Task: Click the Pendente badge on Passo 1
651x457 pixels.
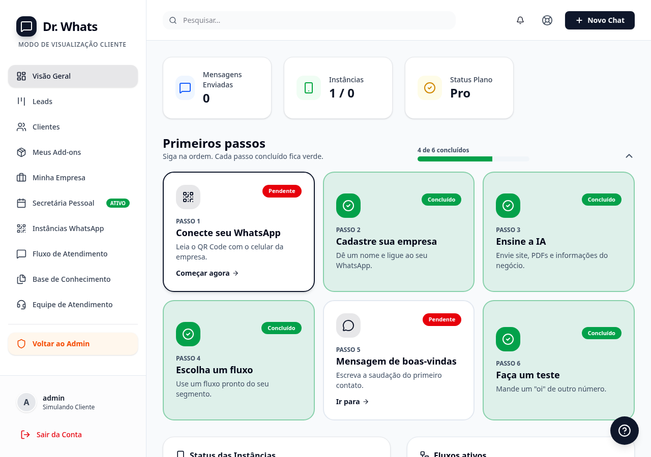Action: click(282, 191)
